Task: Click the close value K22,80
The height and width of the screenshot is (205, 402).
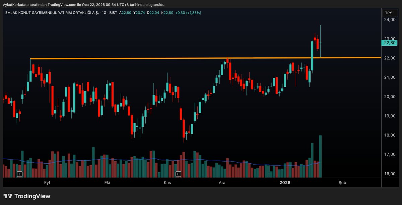Action: tap(166, 13)
